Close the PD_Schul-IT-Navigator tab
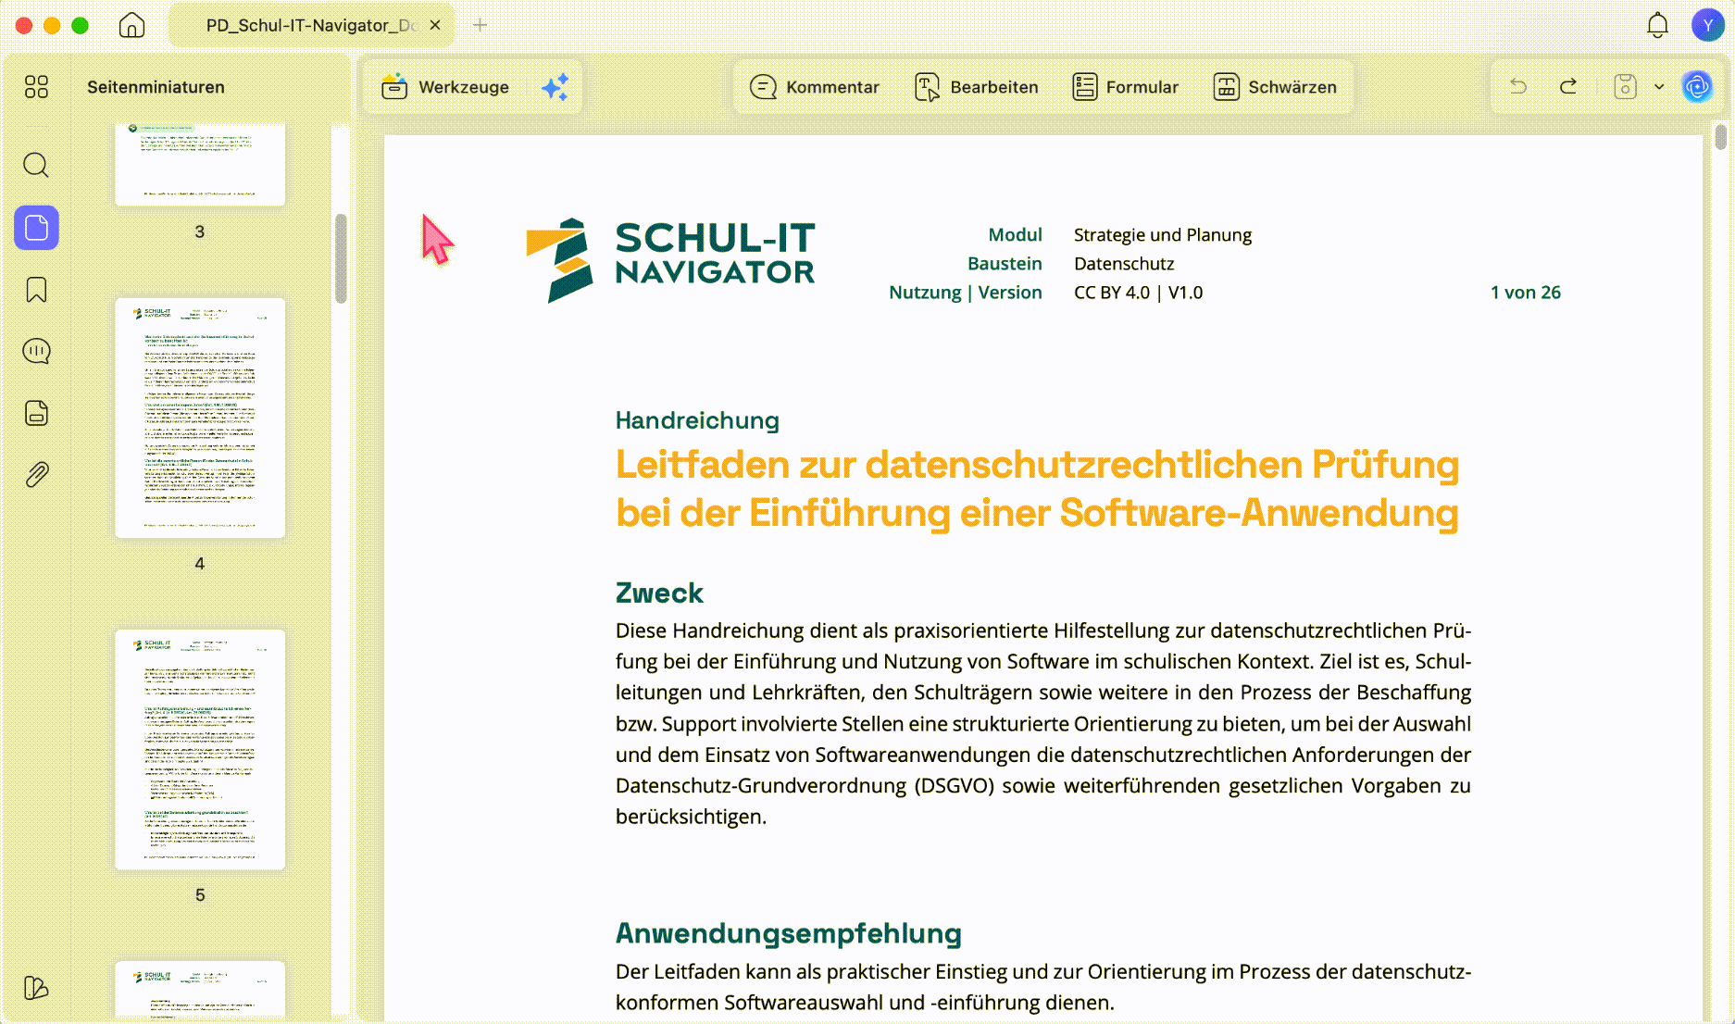Image resolution: width=1735 pixels, height=1024 pixels. pyautogui.click(x=435, y=25)
